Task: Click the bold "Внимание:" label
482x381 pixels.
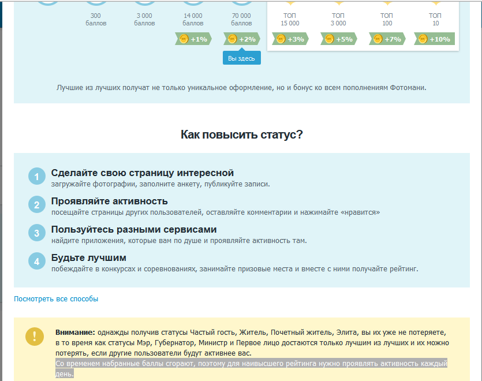Action: coord(75,333)
